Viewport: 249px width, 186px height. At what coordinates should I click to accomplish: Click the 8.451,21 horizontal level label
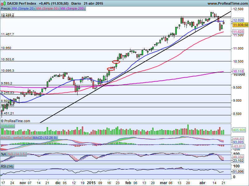(7, 113)
